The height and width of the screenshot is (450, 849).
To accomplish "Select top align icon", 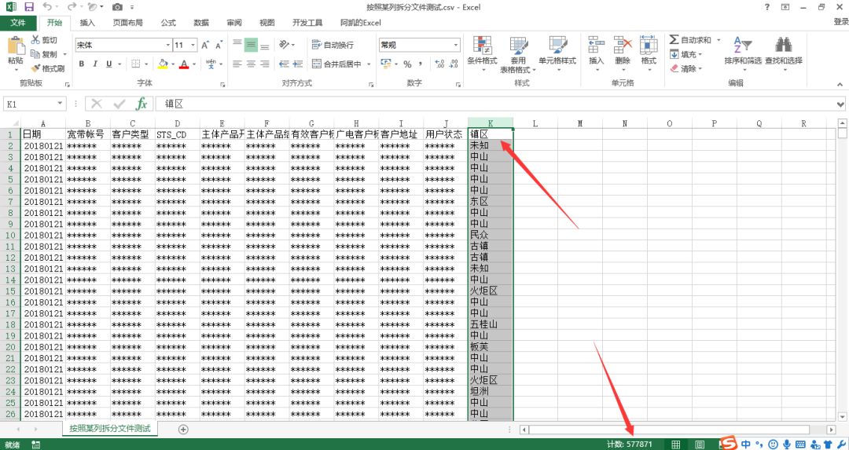I will click(x=237, y=45).
